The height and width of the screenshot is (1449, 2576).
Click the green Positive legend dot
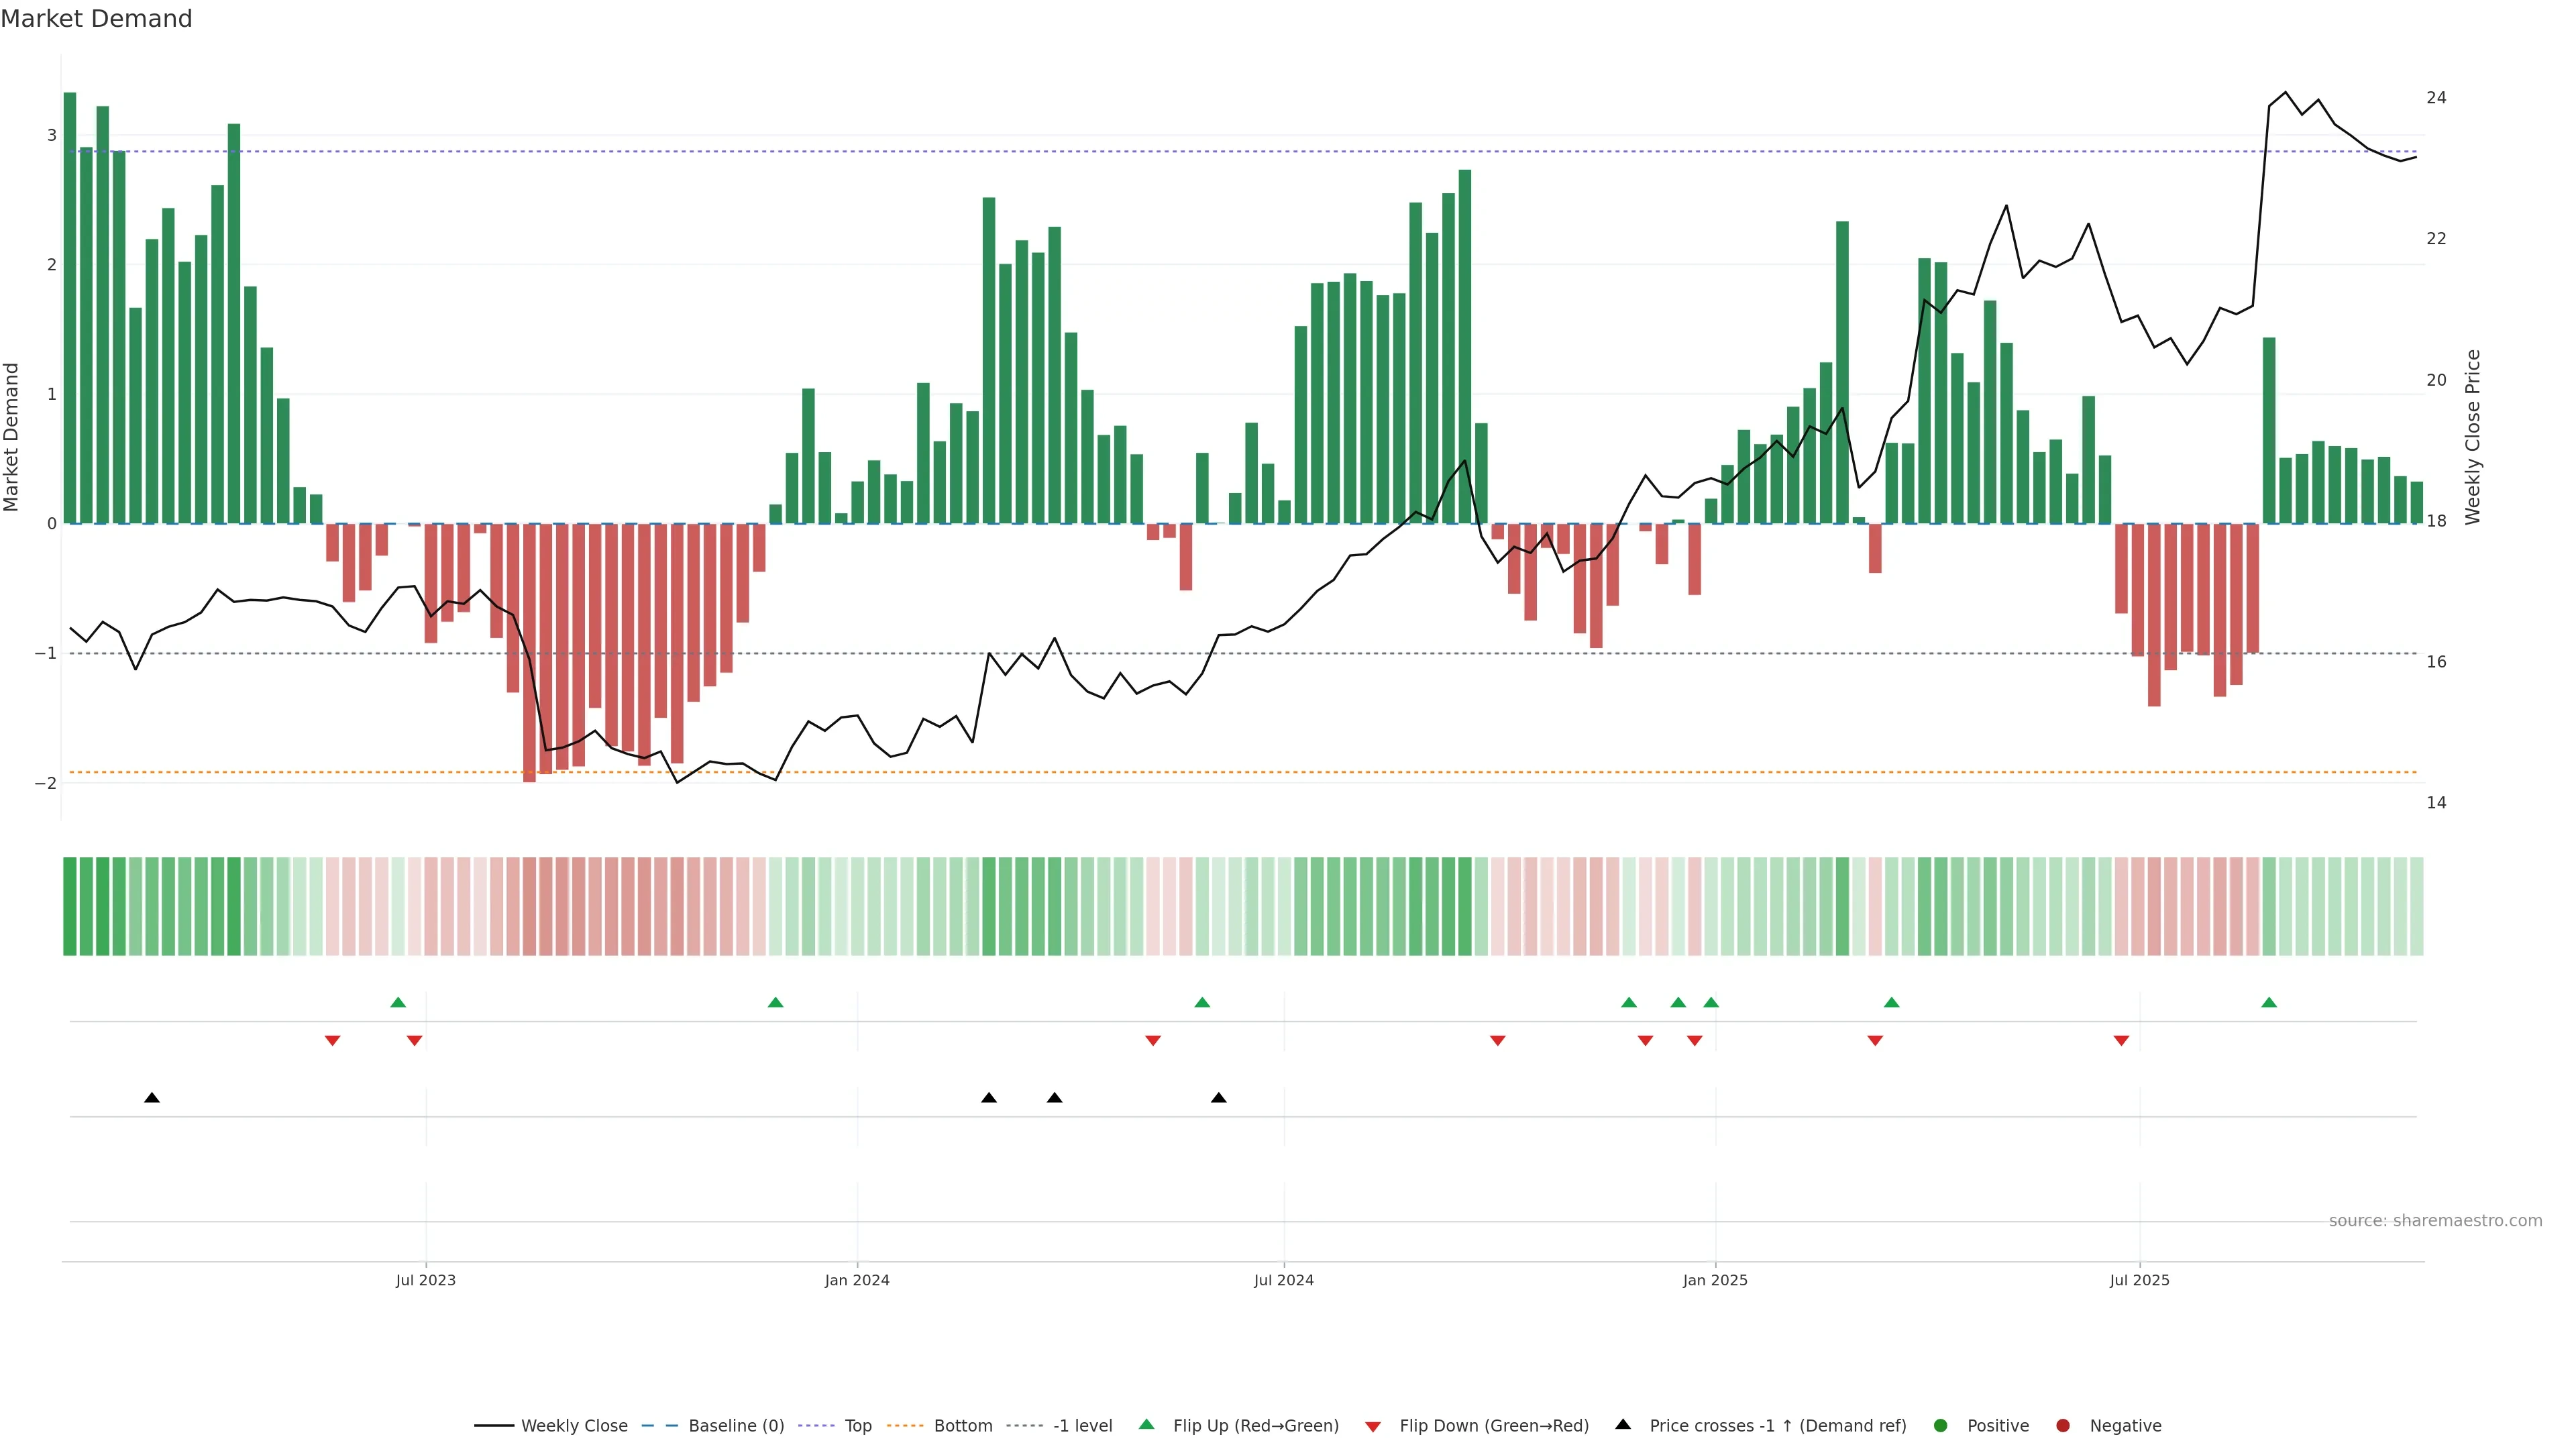tap(1941, 1426)
